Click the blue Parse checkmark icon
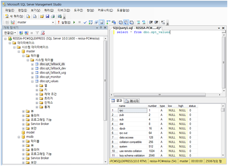Screen dimensions: 228x166 tap(85, 22)
